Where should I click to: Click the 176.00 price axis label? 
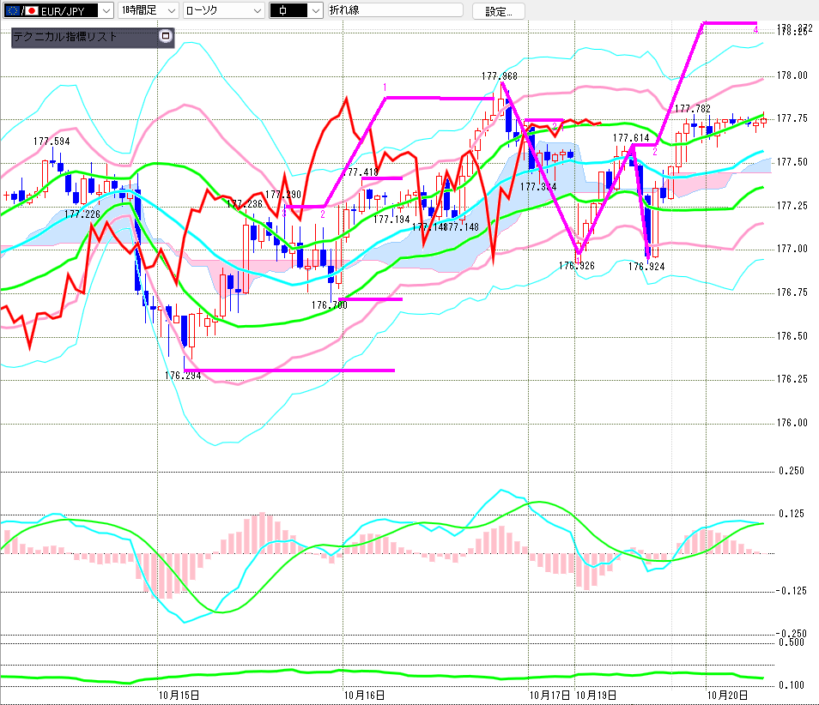pos(792,423)
